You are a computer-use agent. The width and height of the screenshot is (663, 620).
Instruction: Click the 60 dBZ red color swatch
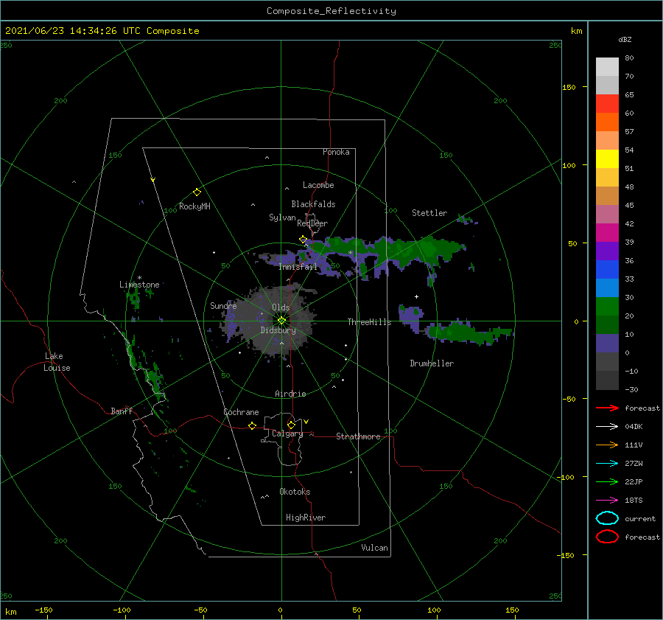(607, 104)
